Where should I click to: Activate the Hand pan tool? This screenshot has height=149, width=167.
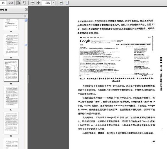(24, 3)
